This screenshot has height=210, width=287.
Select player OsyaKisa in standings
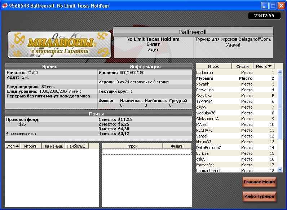(236, 96)
